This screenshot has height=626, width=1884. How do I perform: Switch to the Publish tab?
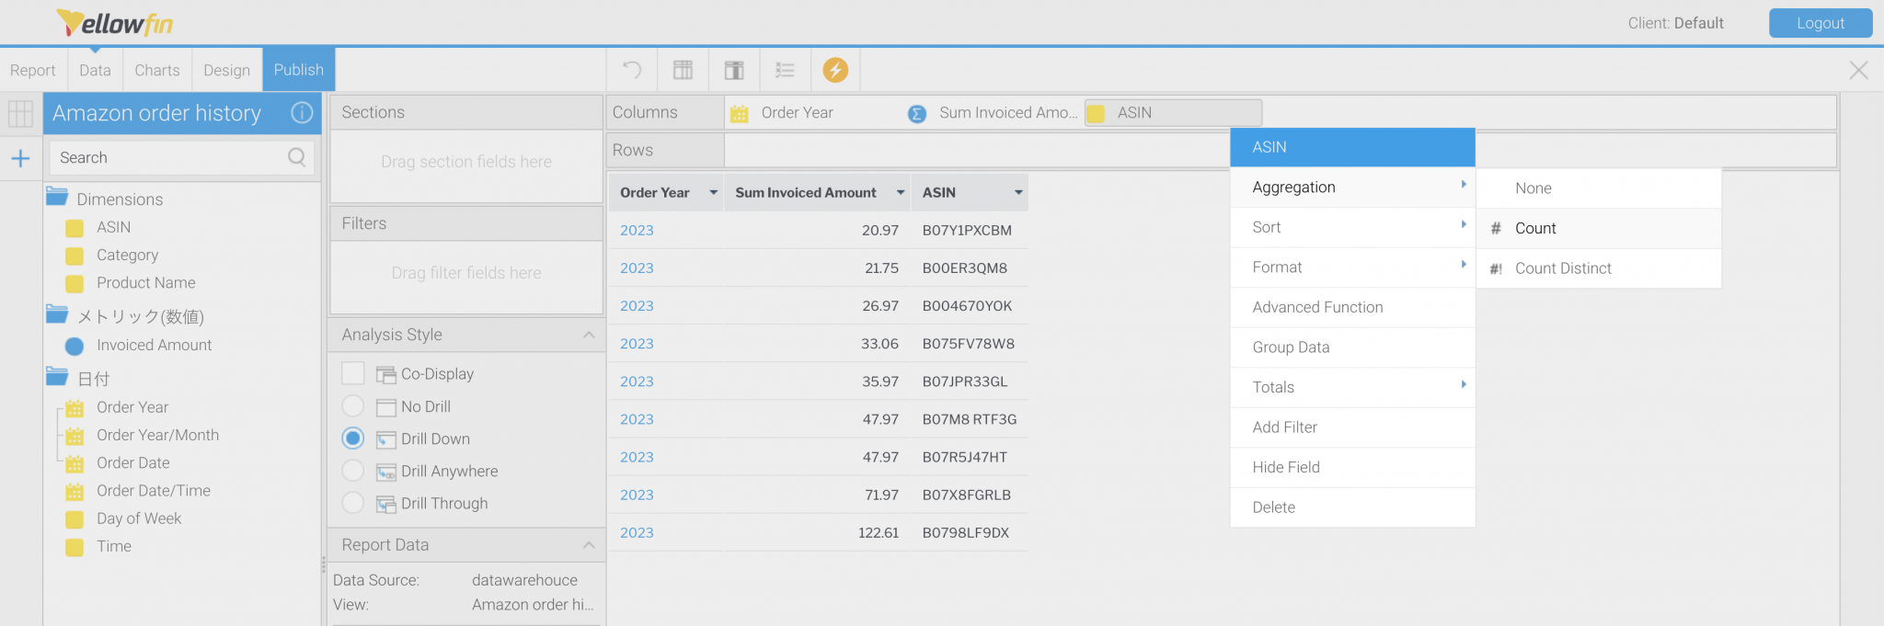point(299,70)
